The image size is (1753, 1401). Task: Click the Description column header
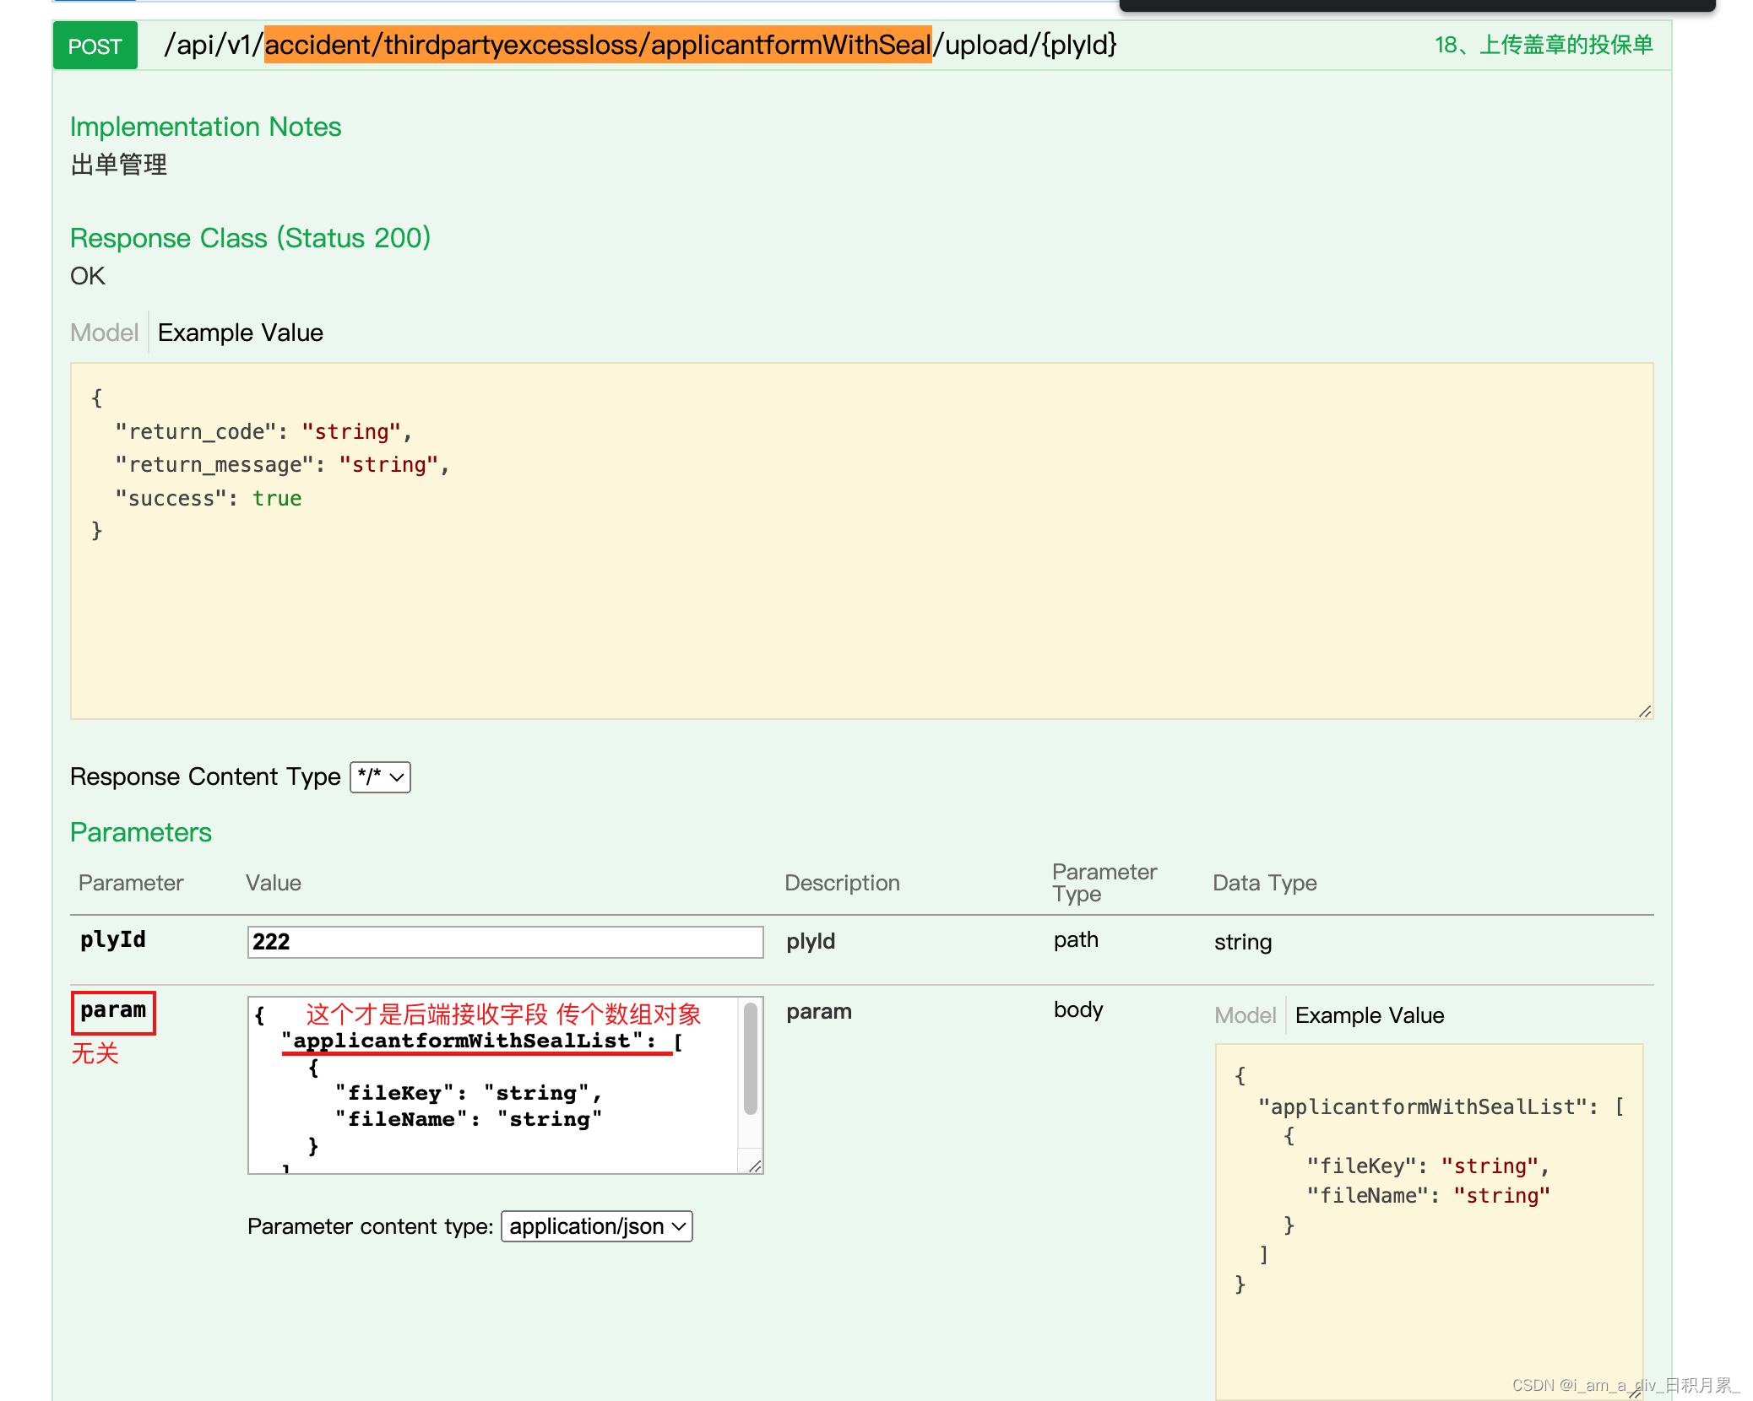click(842, 883)
